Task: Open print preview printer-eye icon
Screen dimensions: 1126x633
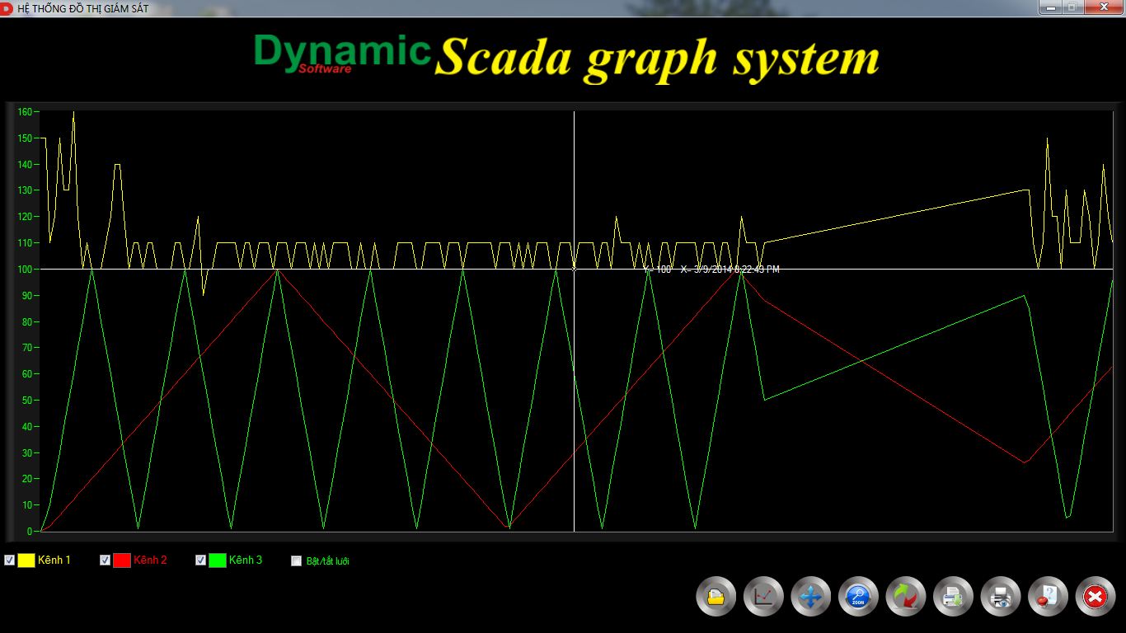Action: (1001, 597)
